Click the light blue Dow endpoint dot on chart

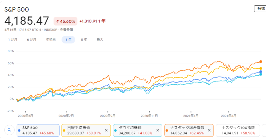tap(261, 74)
